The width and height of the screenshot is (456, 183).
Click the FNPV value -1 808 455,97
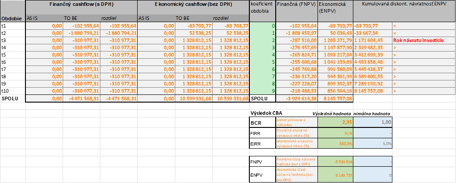coord(296,33)
